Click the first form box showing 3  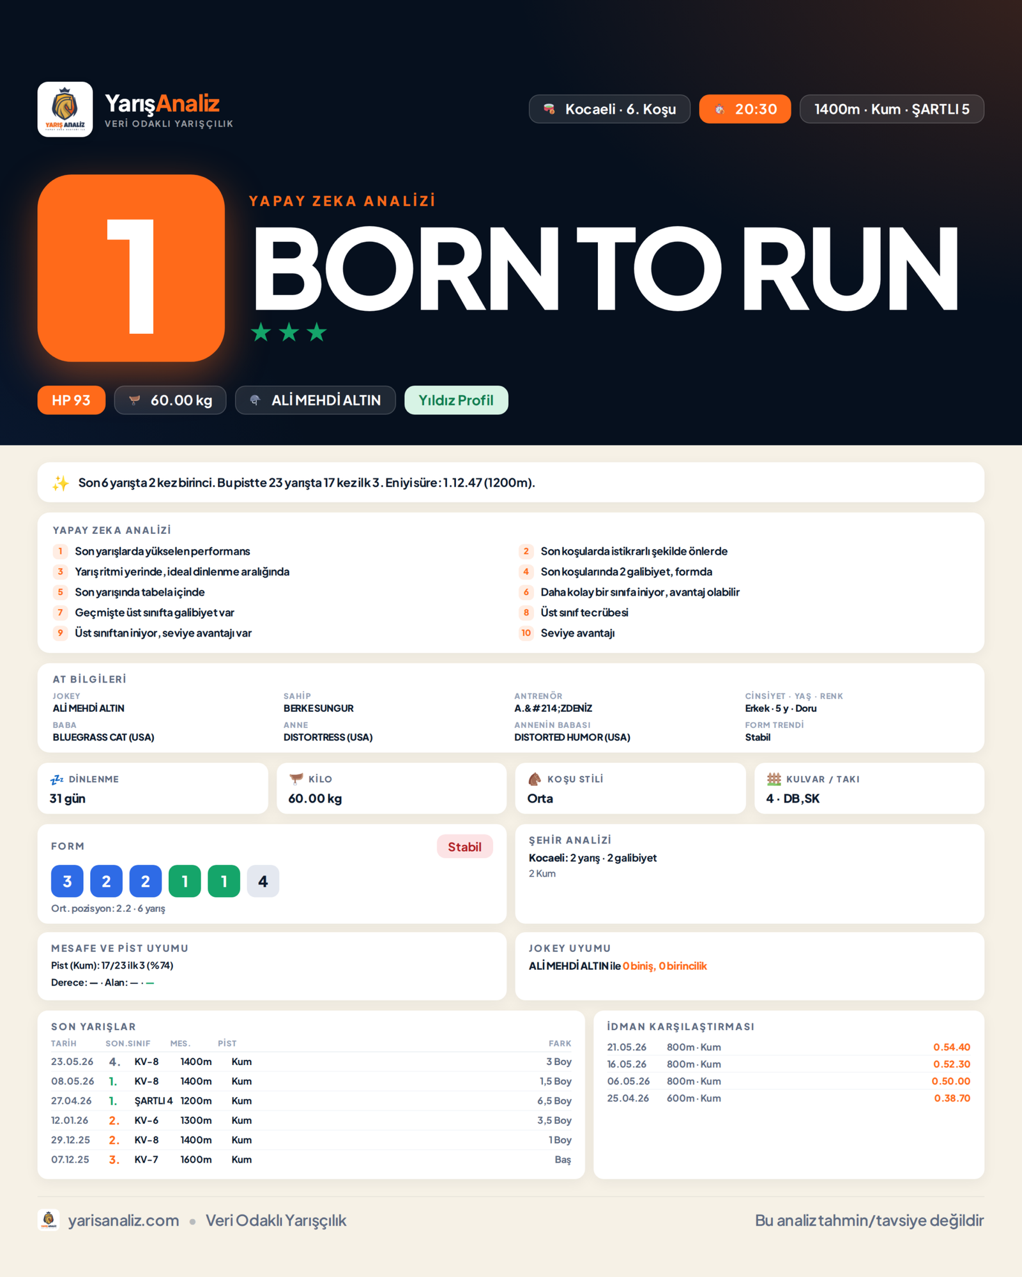coord(67,881)
